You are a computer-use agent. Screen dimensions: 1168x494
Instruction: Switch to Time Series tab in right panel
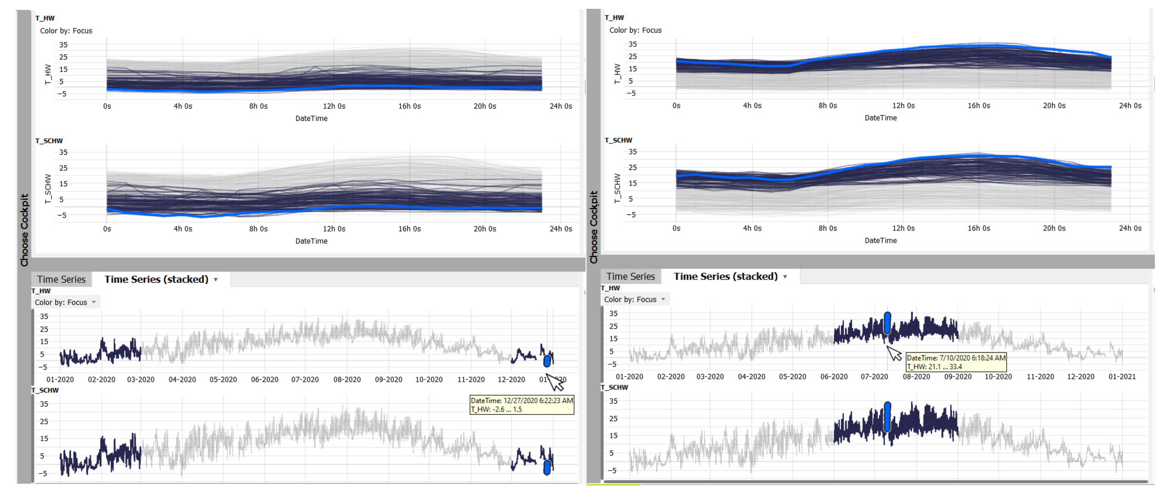[630, 277]
